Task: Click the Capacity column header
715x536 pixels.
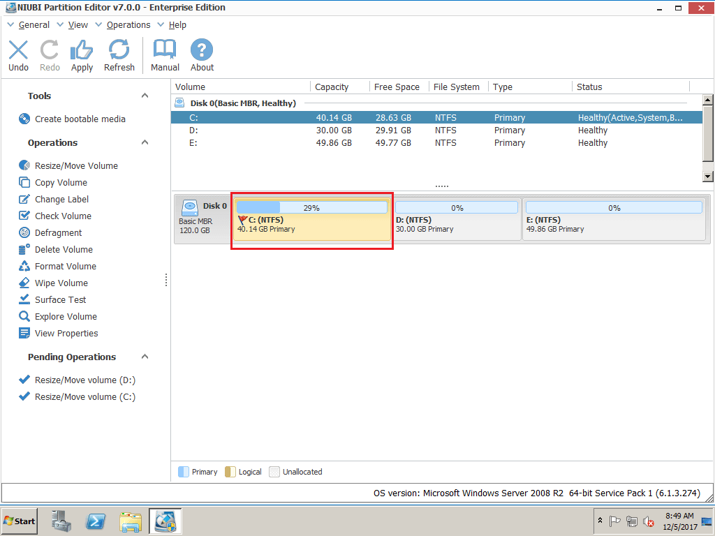Action: (x=340, y=87)
